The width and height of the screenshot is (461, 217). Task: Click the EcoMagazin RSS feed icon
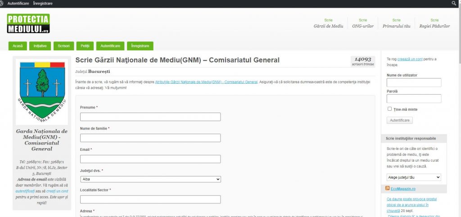point(388,188)
